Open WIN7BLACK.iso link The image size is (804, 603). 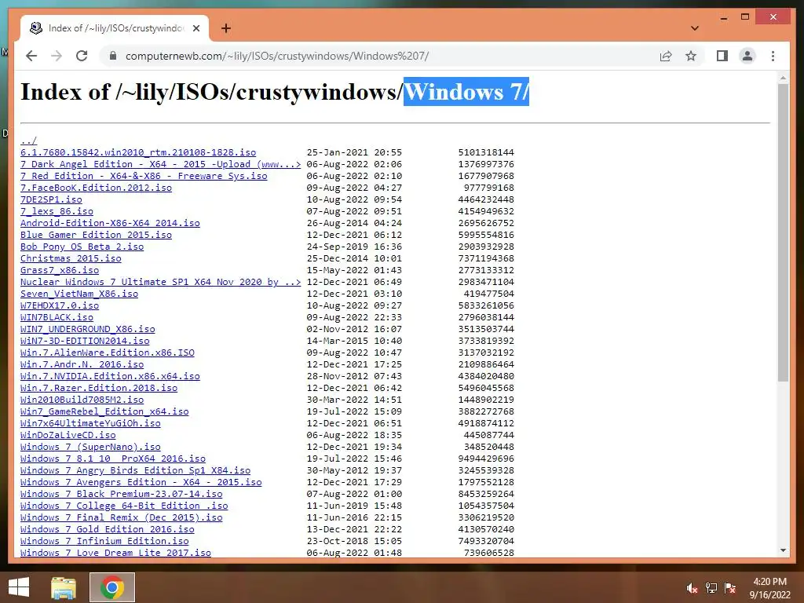click(x=57, y=317)
